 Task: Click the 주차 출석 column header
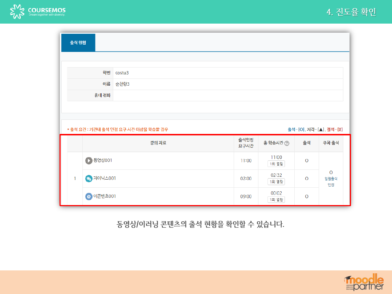point(331,143)
